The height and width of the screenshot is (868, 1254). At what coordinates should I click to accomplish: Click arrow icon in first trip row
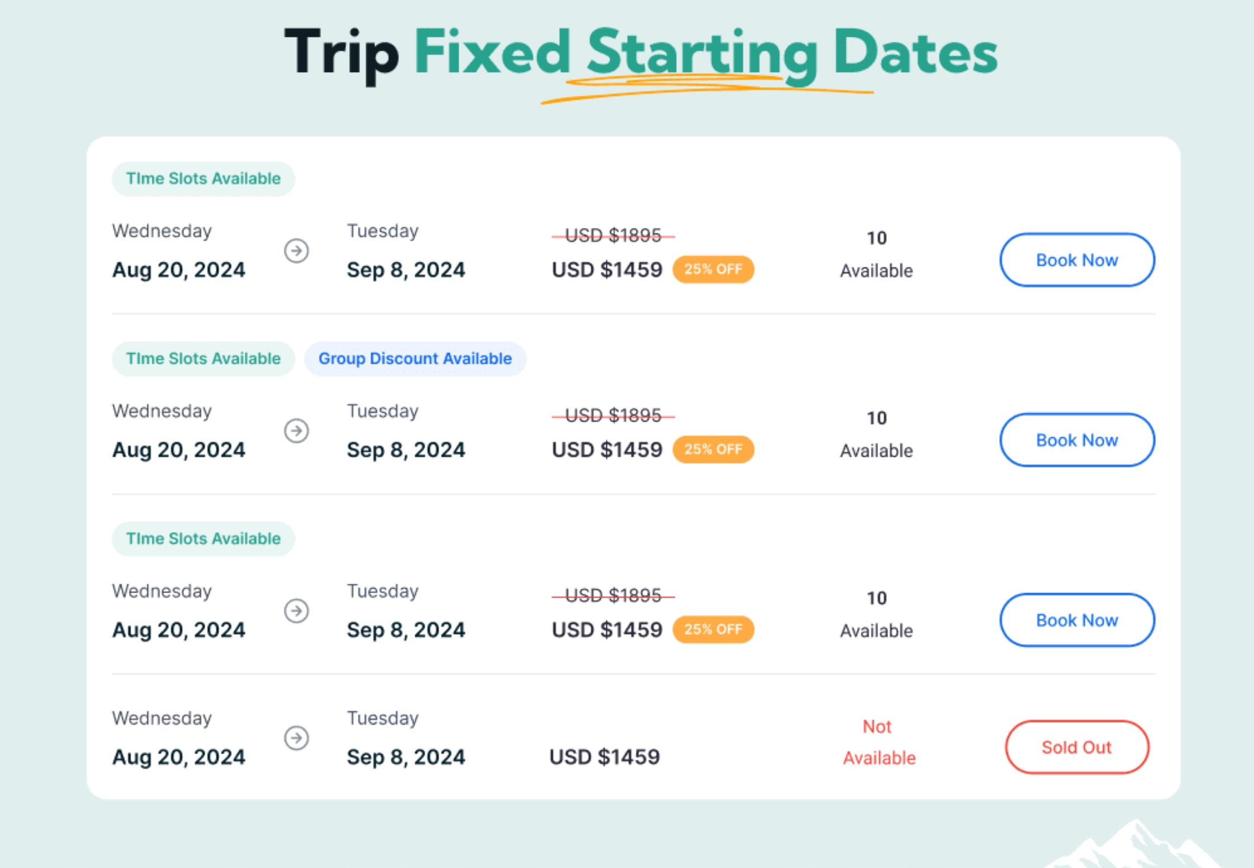pyautogui.click(x=296, y=251)
